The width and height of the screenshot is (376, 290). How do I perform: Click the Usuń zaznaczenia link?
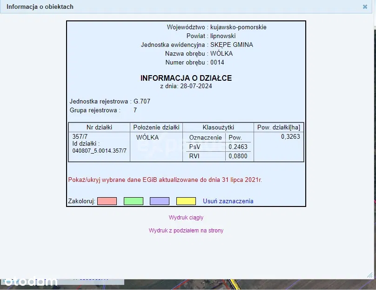tap(228, 201)
